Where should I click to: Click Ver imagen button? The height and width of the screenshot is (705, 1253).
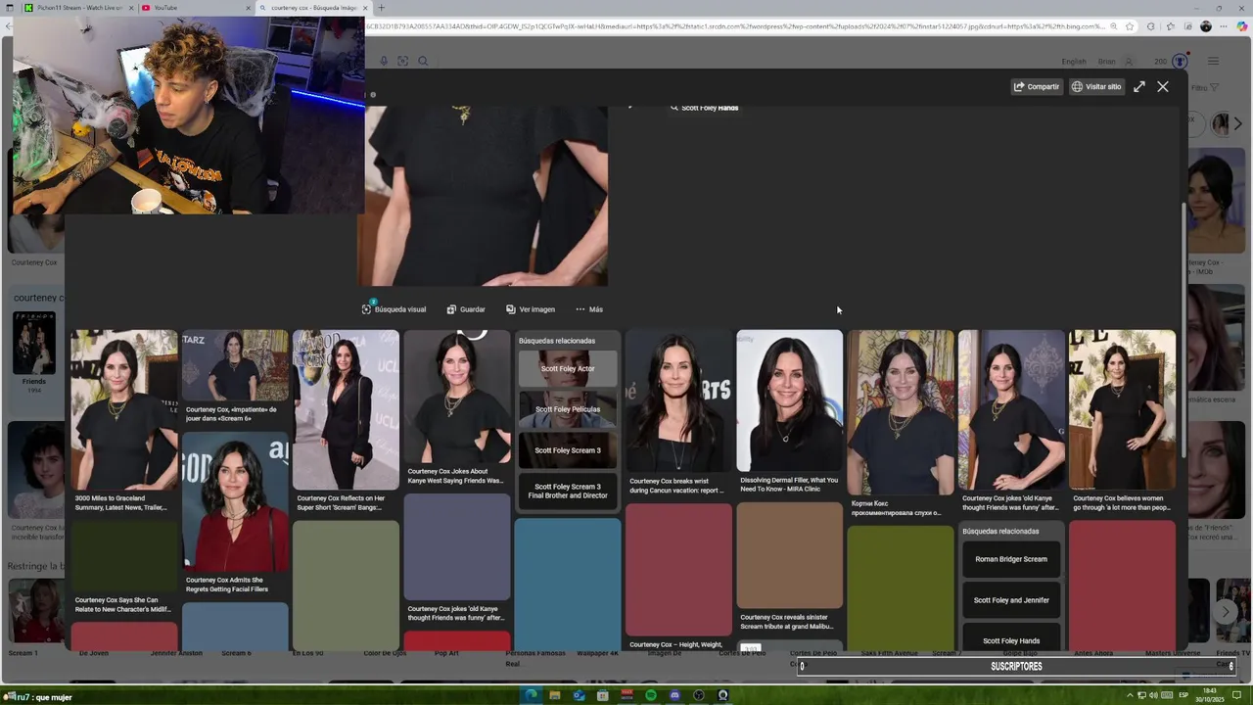point(531,309)
